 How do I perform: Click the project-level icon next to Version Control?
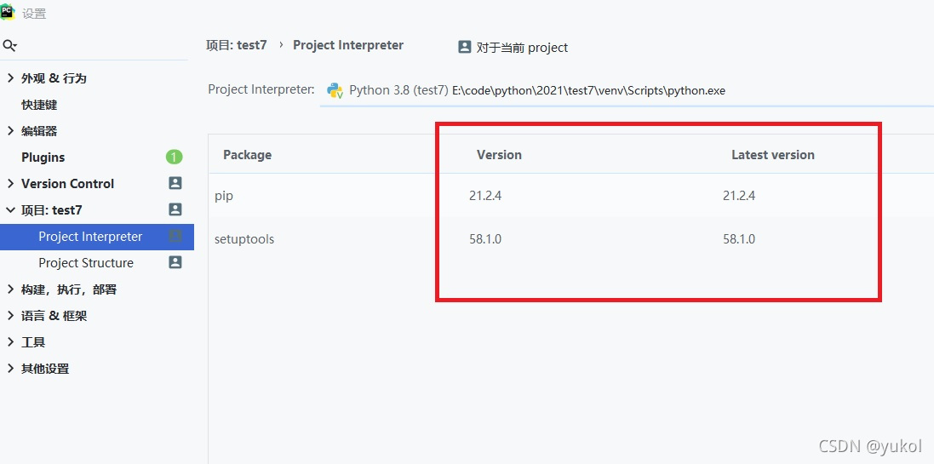pos(175,183)
